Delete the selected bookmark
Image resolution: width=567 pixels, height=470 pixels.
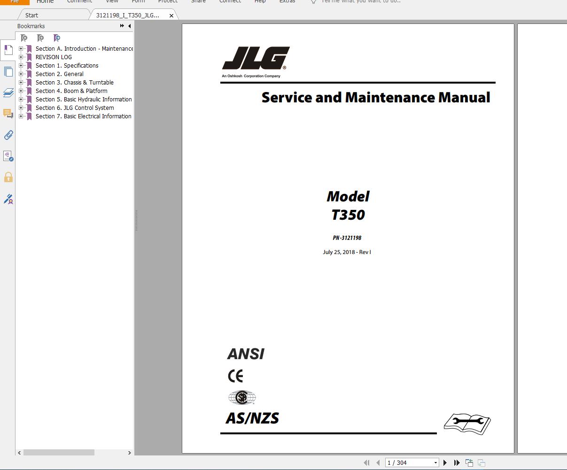click(x=24, y=38)
